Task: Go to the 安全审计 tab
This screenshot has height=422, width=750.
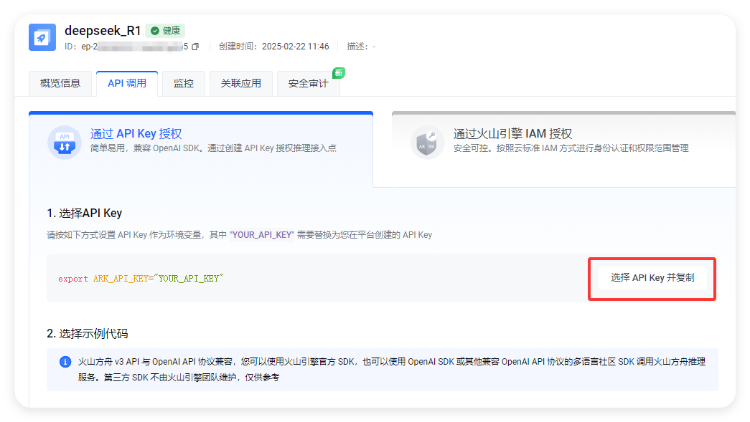Action: tap(309, 84)
